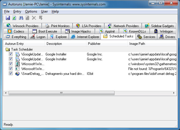Open the Winsock Providers tab
180x130 pixels.
(x=23, y=26)
